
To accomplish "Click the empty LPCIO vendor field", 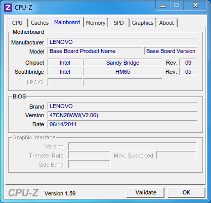I will point(65,82).
